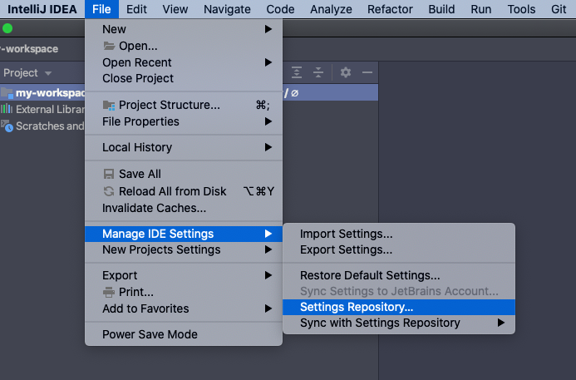The height and width of the screenshot is (380, 576).
Task: Expand Sync with Settings Repository submenu arrow
Action: click(500, 323)
